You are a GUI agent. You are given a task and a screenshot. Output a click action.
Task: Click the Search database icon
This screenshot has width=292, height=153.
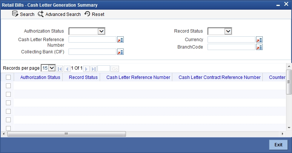click(x=15, y=14)
